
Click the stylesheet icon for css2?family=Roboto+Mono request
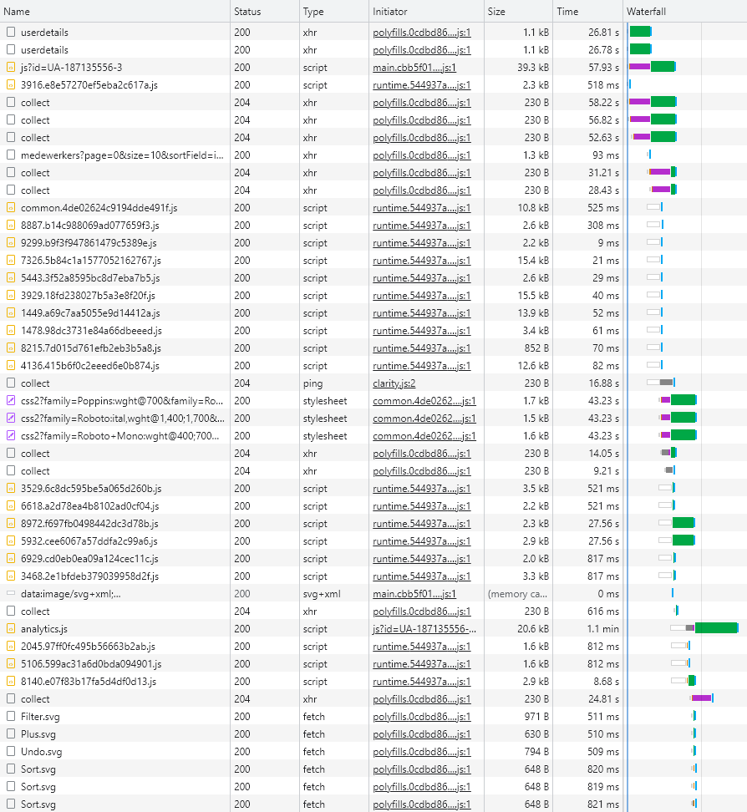point(11,436)
